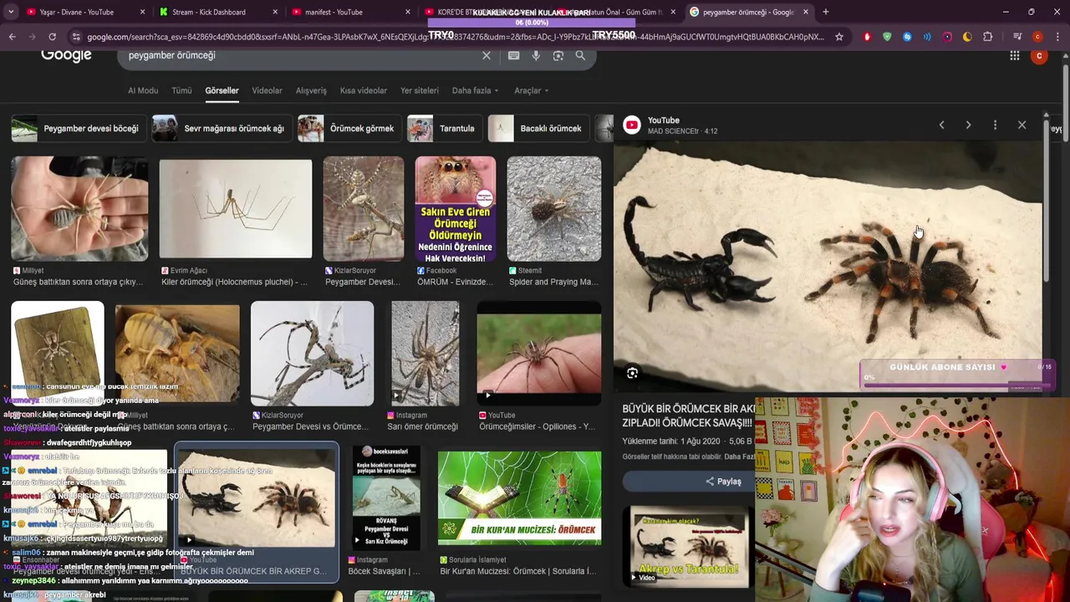Open the Chrome profile avatar
Viewport: 1070px width, 602px height.
click(x=1037, y=37)
